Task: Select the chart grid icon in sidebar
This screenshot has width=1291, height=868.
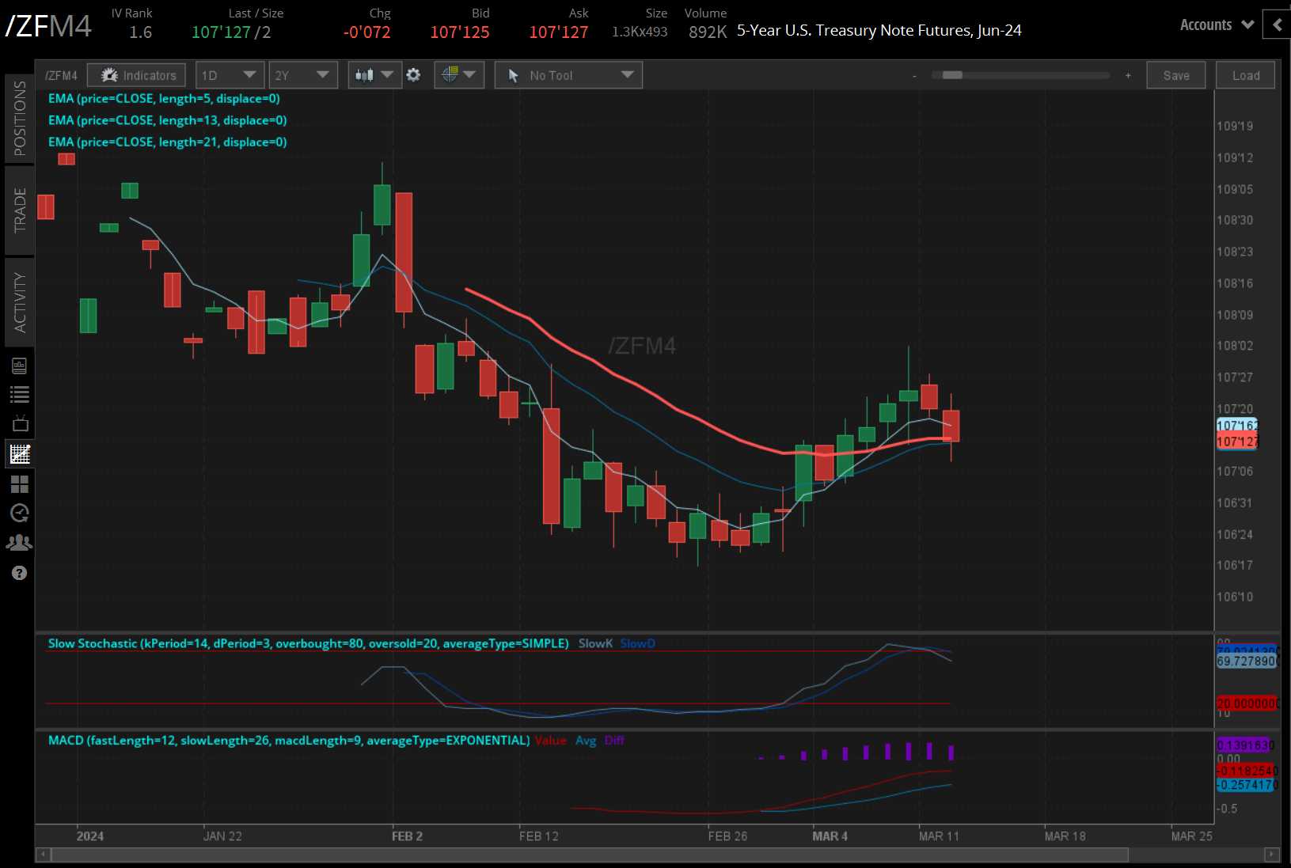Action: (x=19, y=453)
